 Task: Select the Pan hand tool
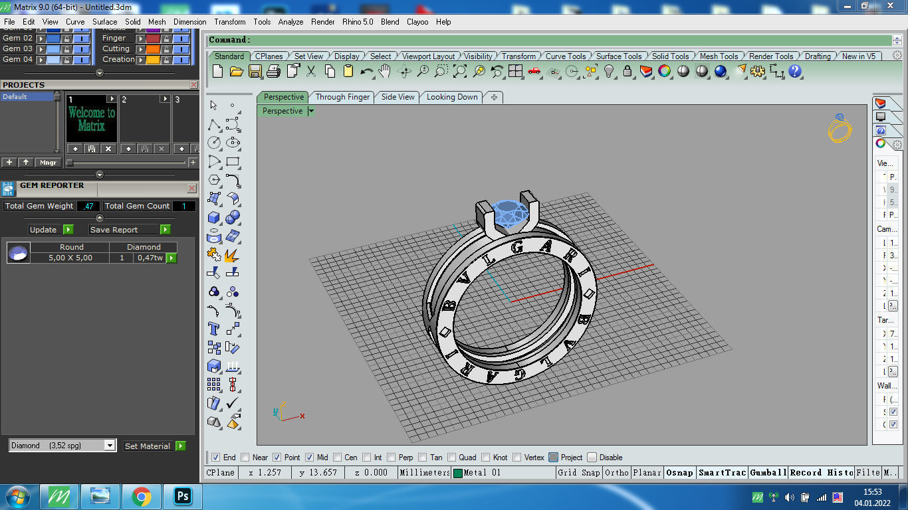click(x=385, y=71)
